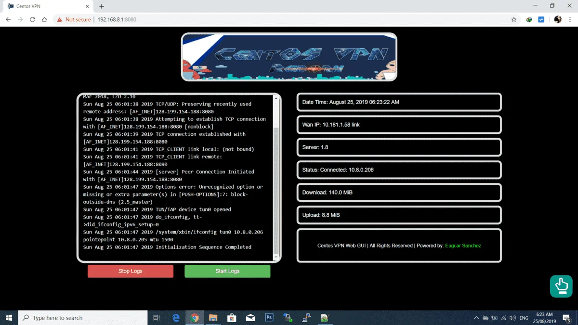The height and width of the screenshot is (325, 578).
Task: Click the TCP connection established log line
Action: coord(164,138)
